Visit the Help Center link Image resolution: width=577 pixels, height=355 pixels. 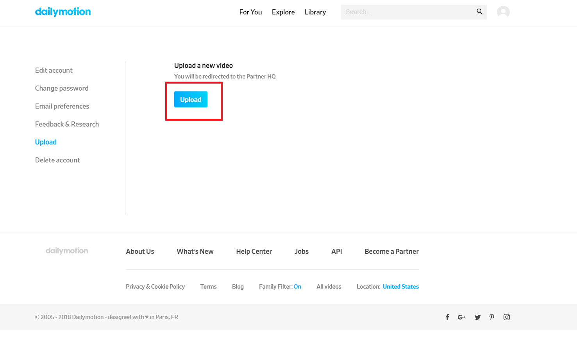254,252
